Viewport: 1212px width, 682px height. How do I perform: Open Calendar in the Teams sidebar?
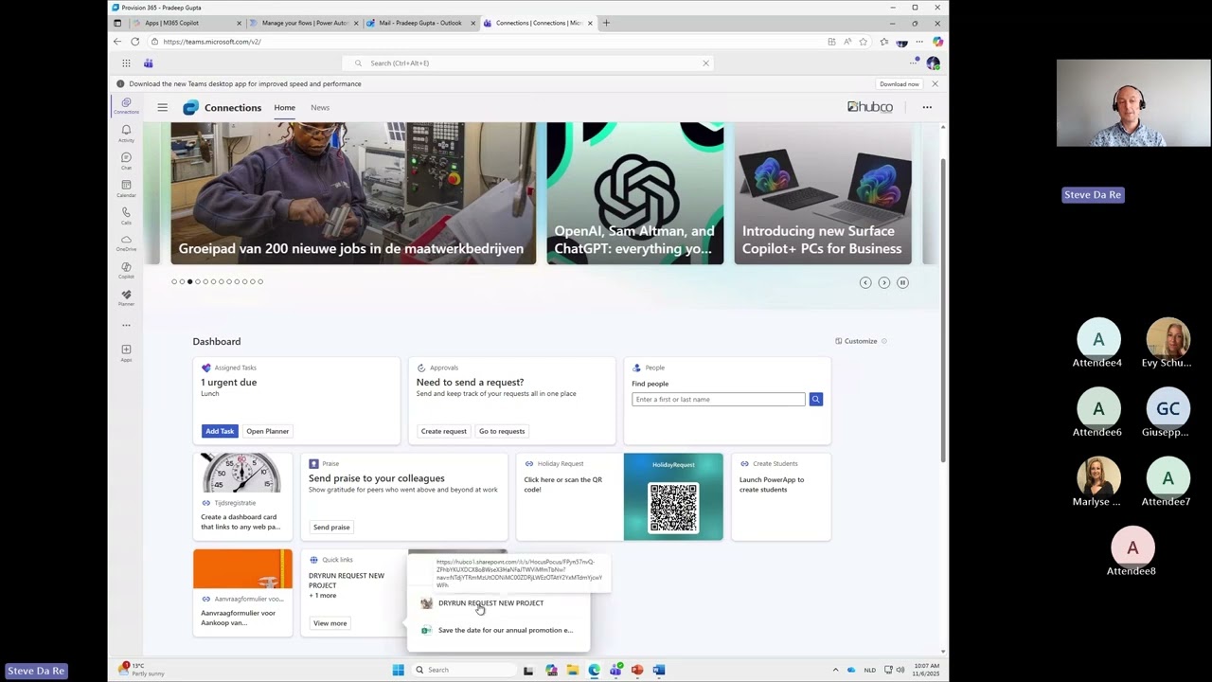pyautogui.click(x=126, y=188)
